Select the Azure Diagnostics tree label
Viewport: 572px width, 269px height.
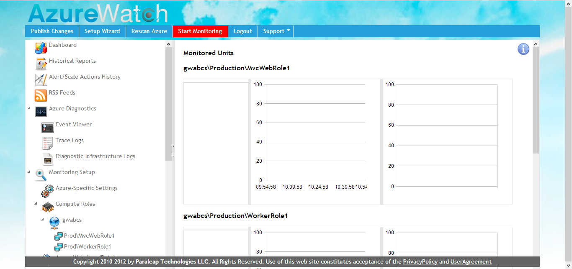(72, 108)
